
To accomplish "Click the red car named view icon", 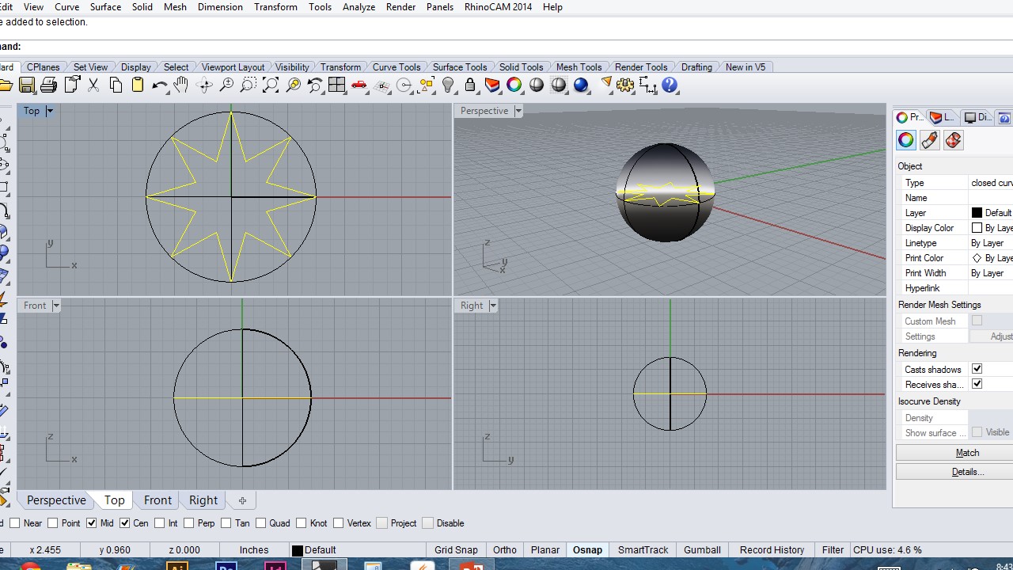I will [x=359, y=85].
